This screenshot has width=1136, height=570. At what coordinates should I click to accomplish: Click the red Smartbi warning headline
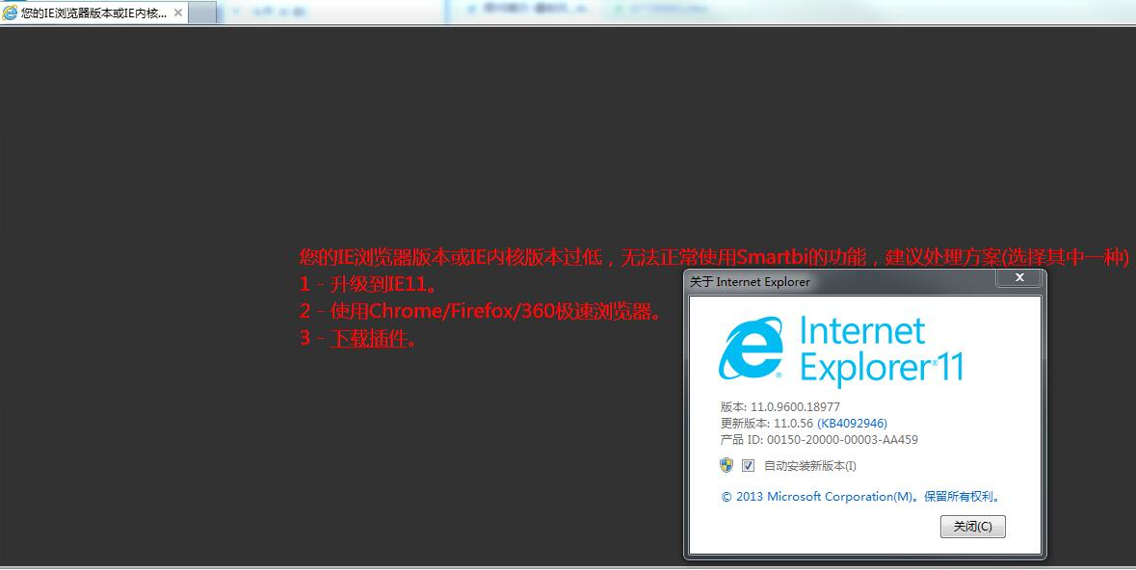point(714,256)
